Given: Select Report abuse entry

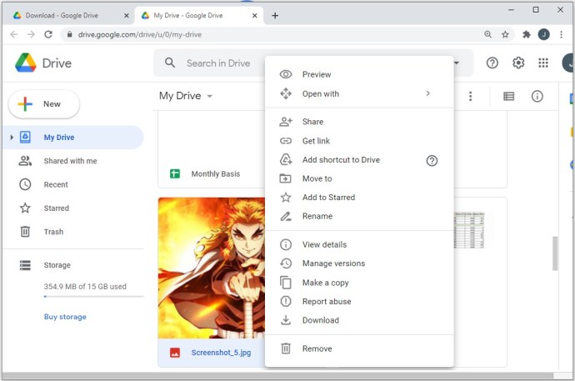Looking at the screenshot, I should [359, 302].
